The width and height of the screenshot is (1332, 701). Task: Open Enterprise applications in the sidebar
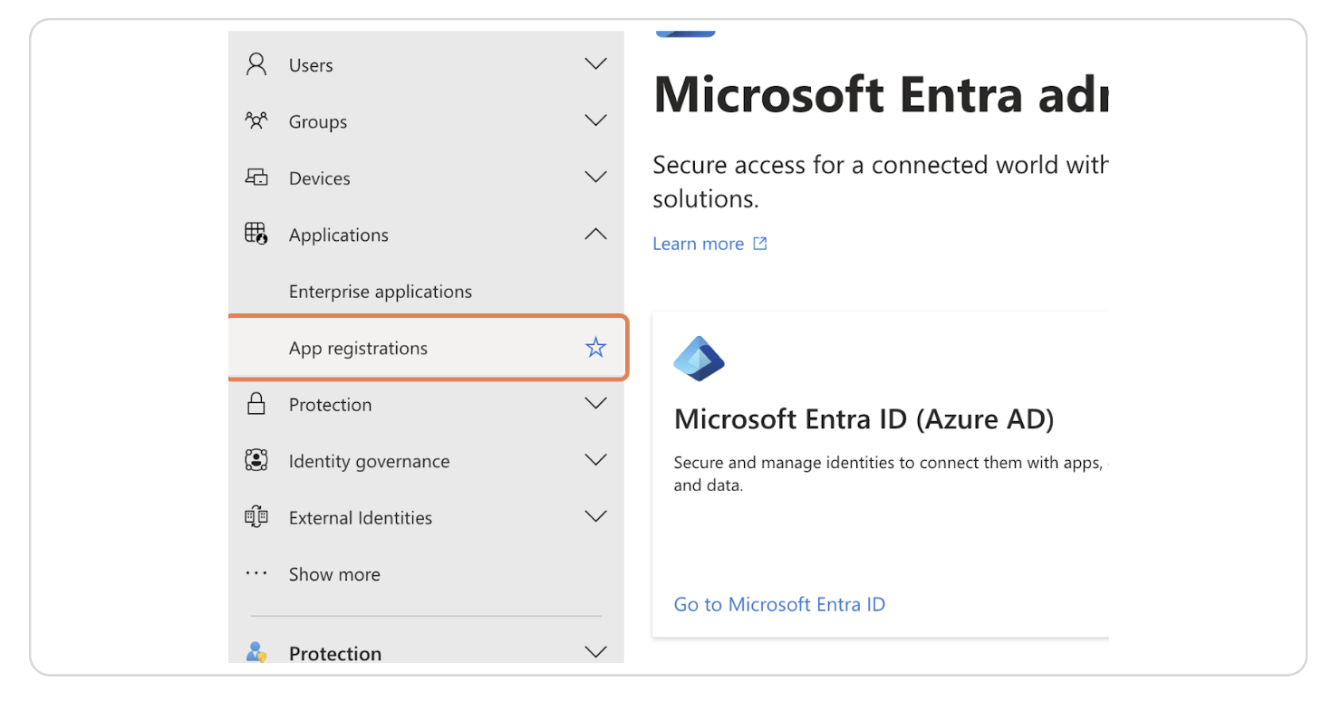click(x=380, y=292)
